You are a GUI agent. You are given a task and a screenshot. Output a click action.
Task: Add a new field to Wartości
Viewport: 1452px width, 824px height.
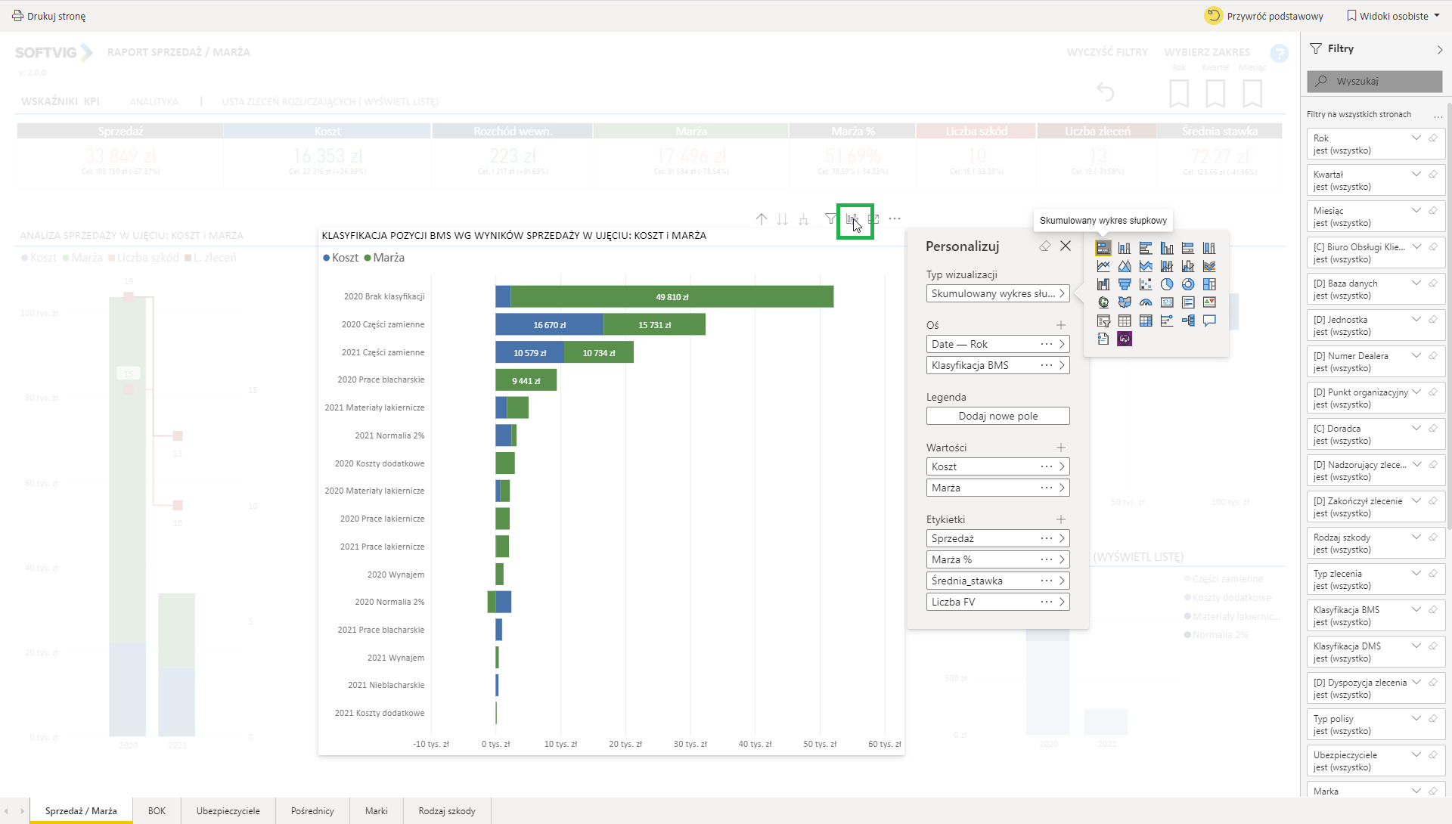coord(1061,448)
